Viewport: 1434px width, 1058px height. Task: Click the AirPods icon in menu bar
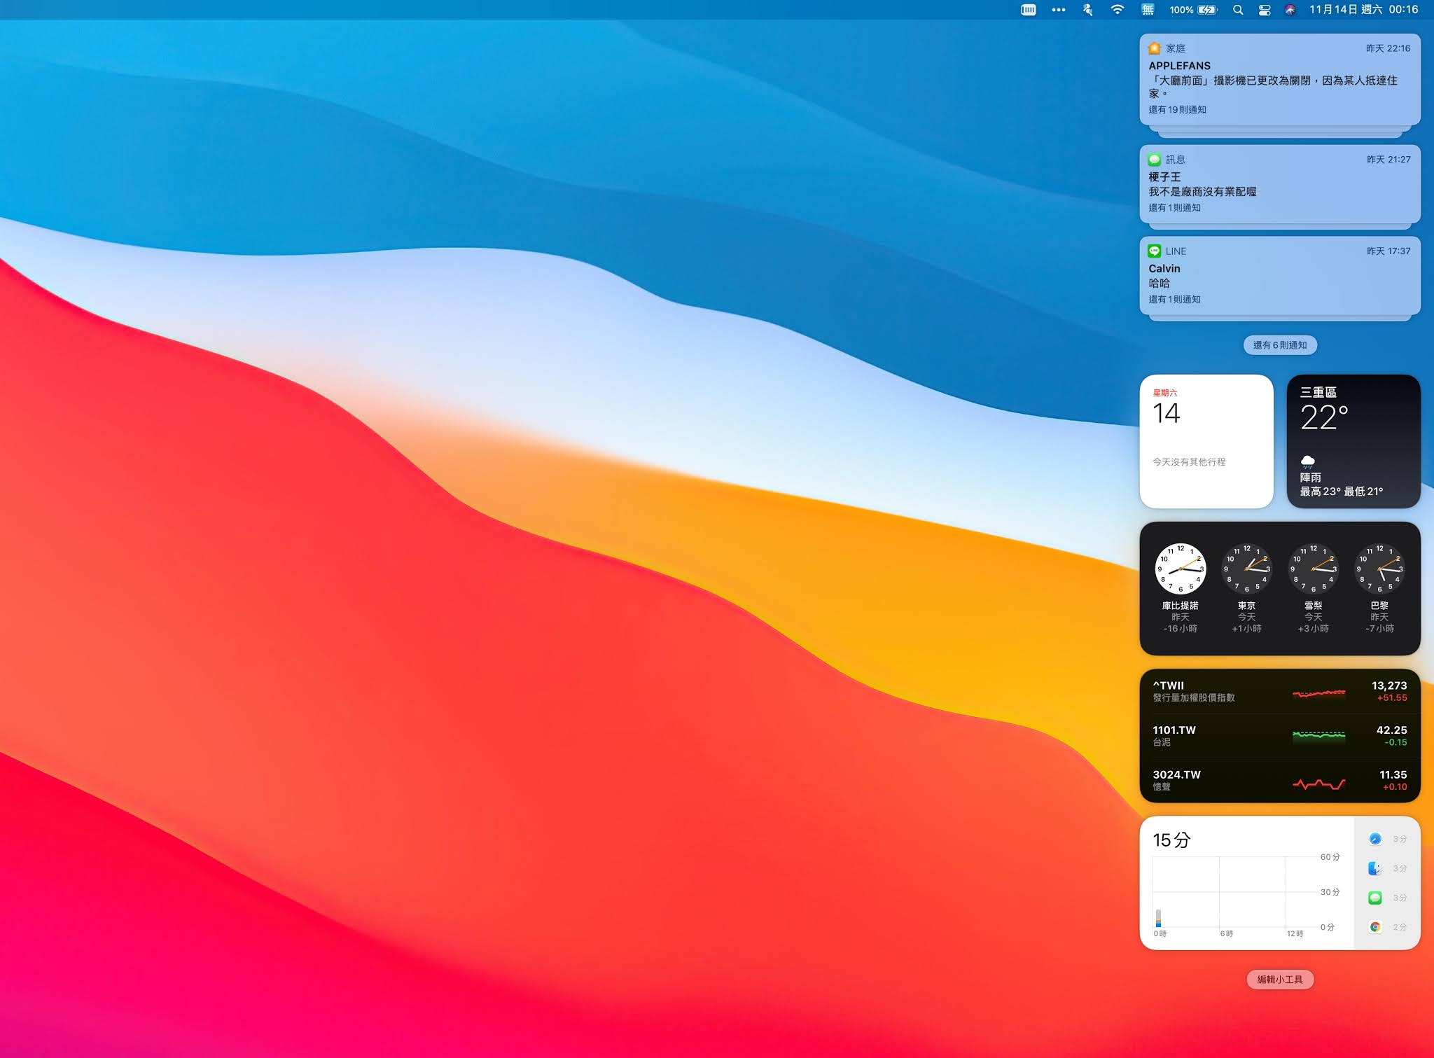point(1087,10)
